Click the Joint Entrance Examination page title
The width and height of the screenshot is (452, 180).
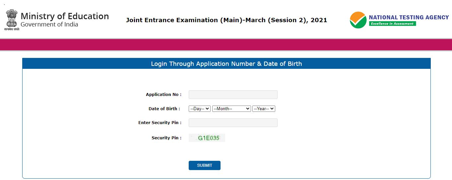tap(226, 20)
